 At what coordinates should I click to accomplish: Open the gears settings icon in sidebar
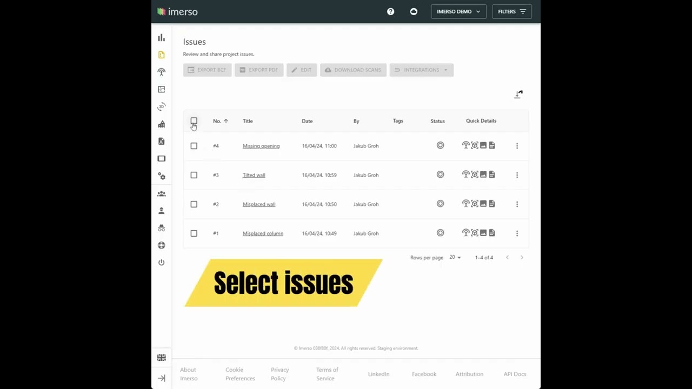pyautogui.click(x=161, y=176)
